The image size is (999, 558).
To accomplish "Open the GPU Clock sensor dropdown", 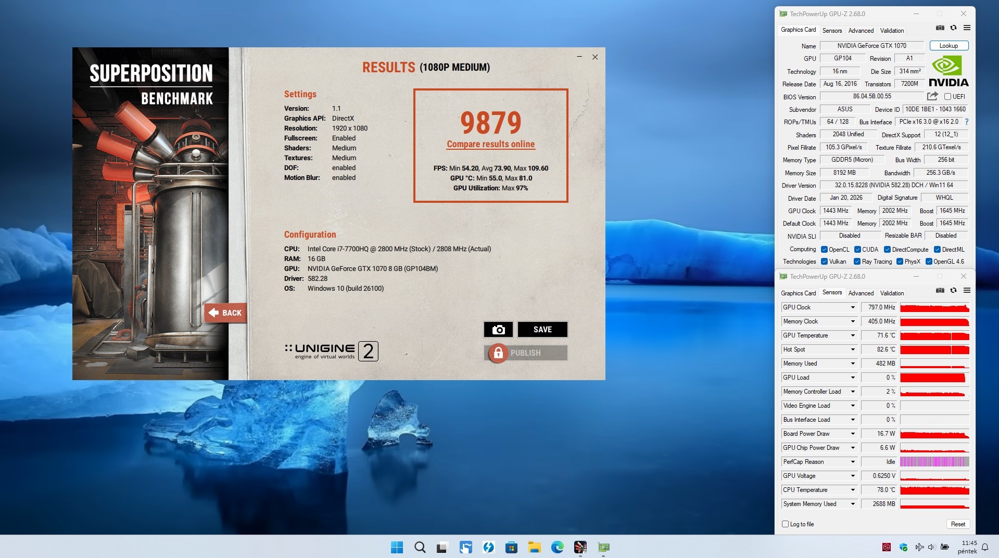I will (853, 307).
